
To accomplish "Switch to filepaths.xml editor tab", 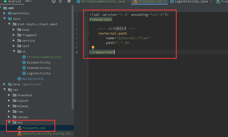I will pos(150,2).
